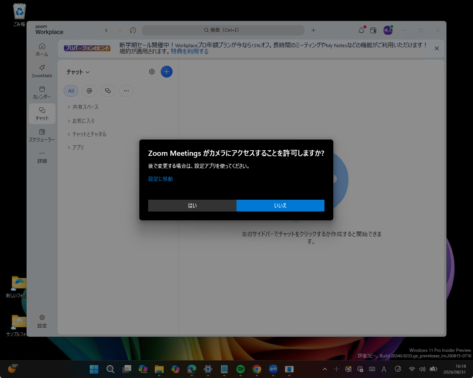This screenshot has width=473, height=378.
Task: Open the calendar panel icon near the avatar
Action: click(373, 30)
